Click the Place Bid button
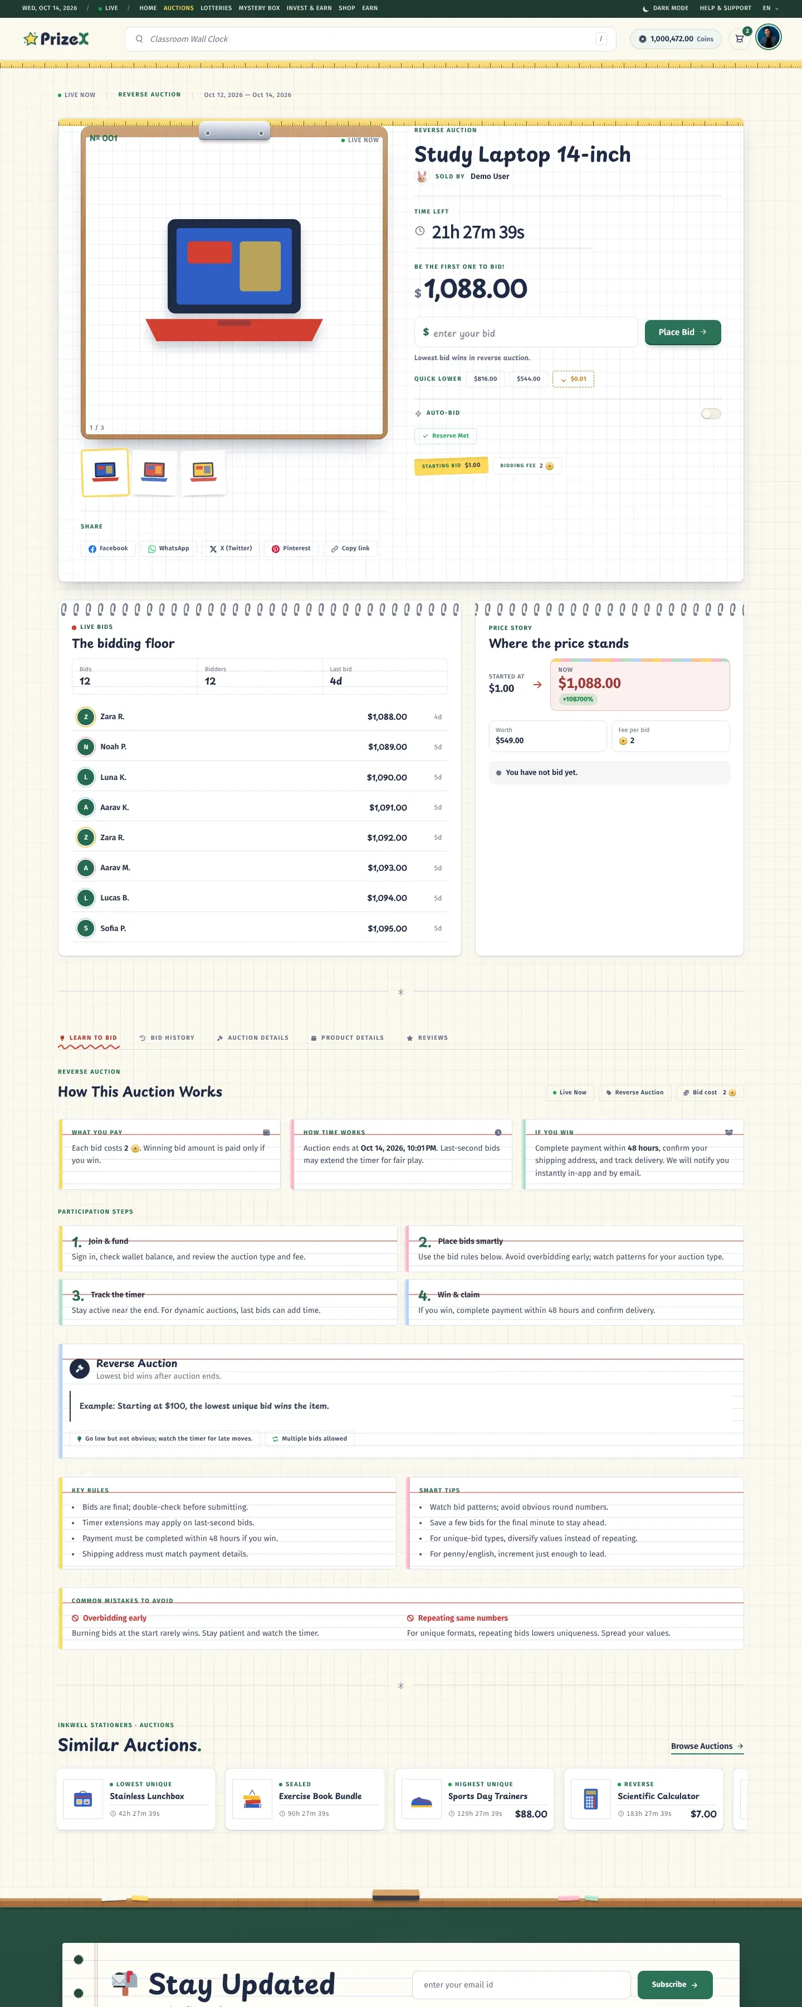Viewport: 802px width, 2007px height. 682,332
